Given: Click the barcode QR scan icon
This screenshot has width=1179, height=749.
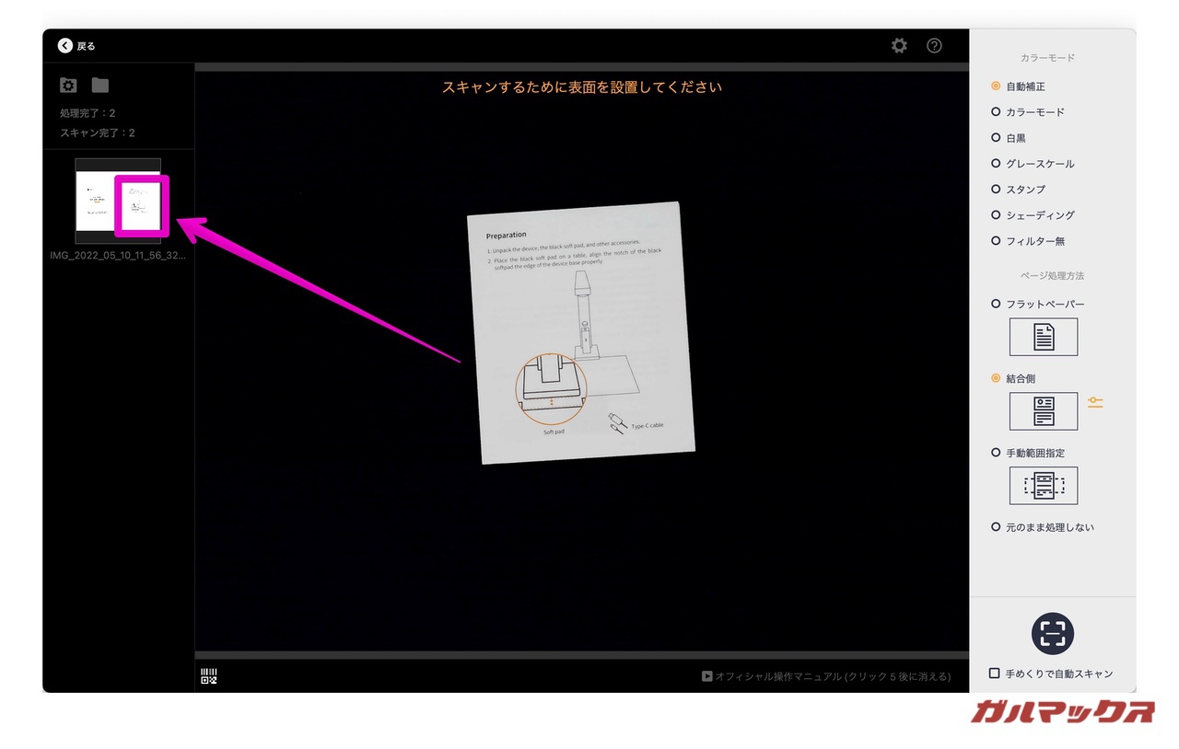Looking at the screenshot, I should click(209, 677).
